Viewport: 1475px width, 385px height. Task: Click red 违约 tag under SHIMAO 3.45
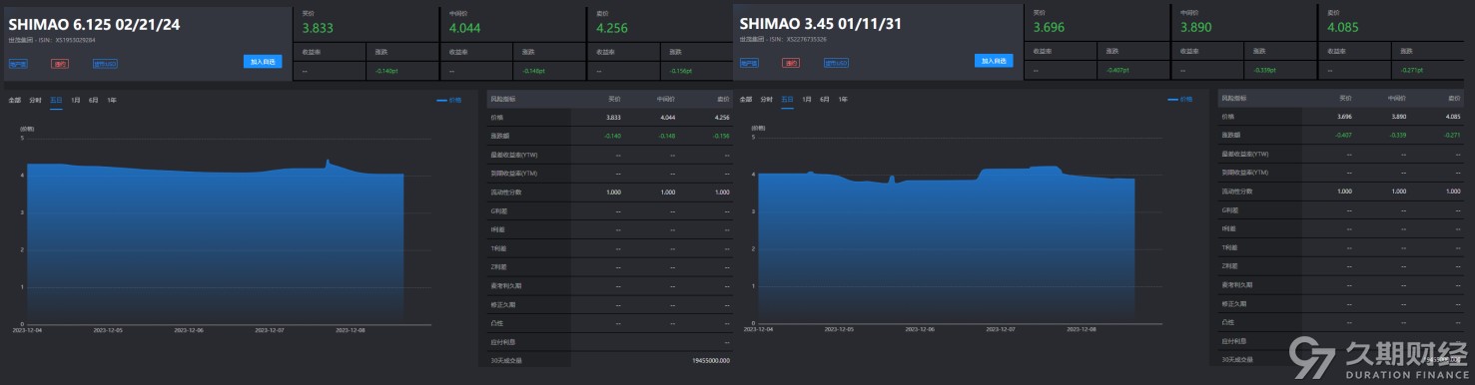(791, 63)
